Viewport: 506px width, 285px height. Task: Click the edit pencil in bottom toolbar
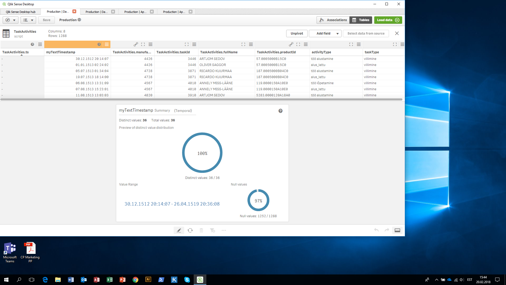pyautogui.click(x=179, y=230)
